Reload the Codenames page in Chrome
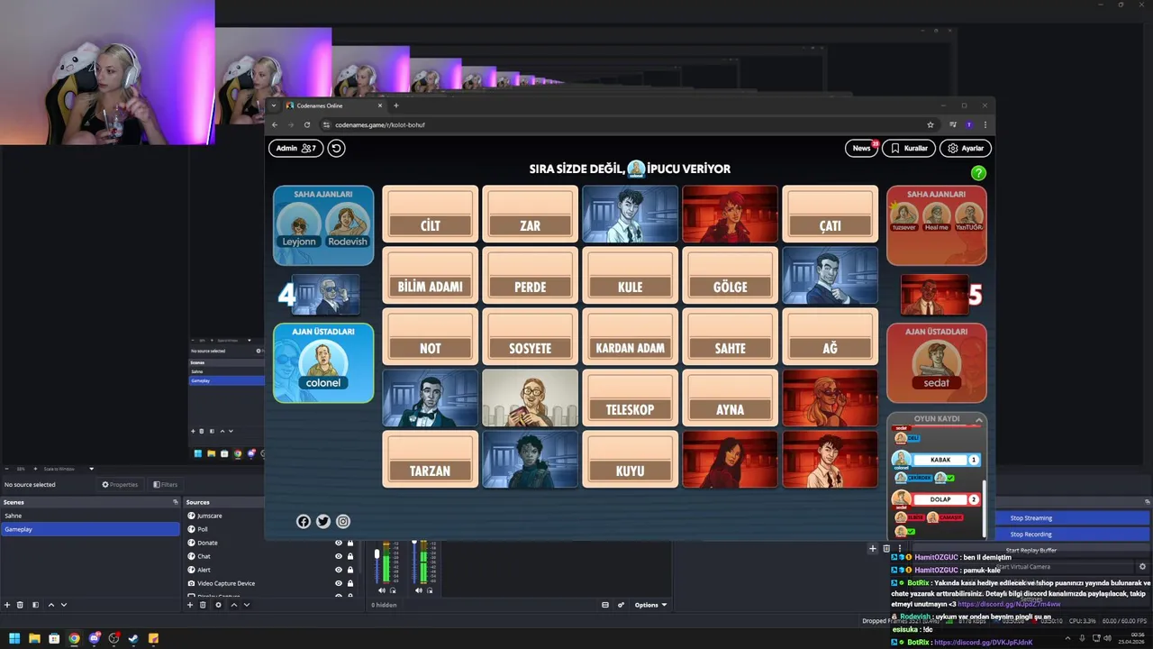The image size is (1153, 649). pos(307,124)
